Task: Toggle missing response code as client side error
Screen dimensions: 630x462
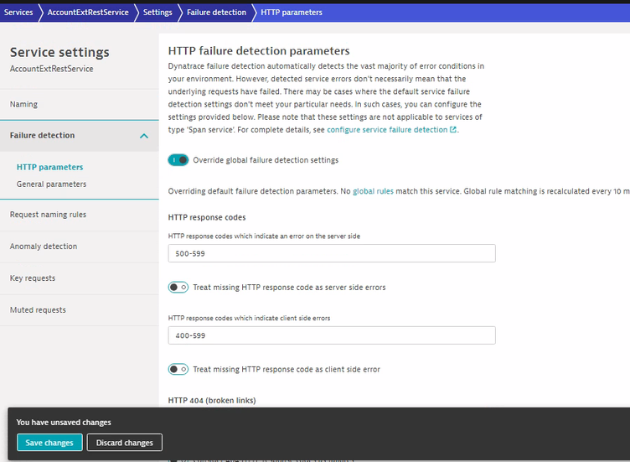Action: (178, 369)
